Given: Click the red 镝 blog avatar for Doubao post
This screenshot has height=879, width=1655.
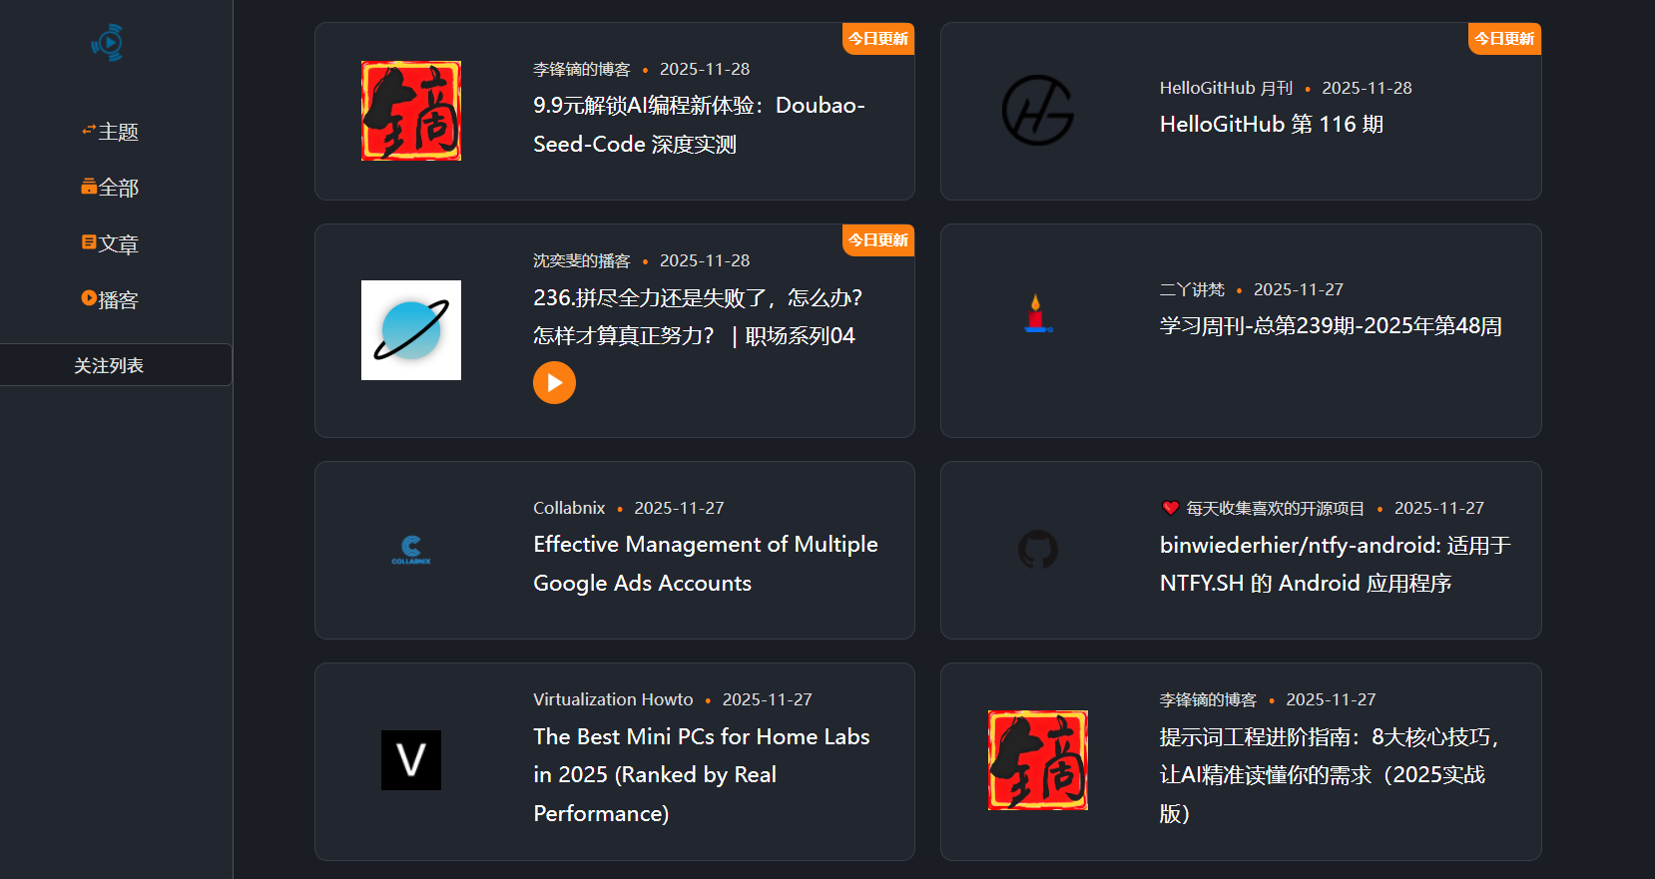Looking at the screenshot, I should (x=410, y=111).
